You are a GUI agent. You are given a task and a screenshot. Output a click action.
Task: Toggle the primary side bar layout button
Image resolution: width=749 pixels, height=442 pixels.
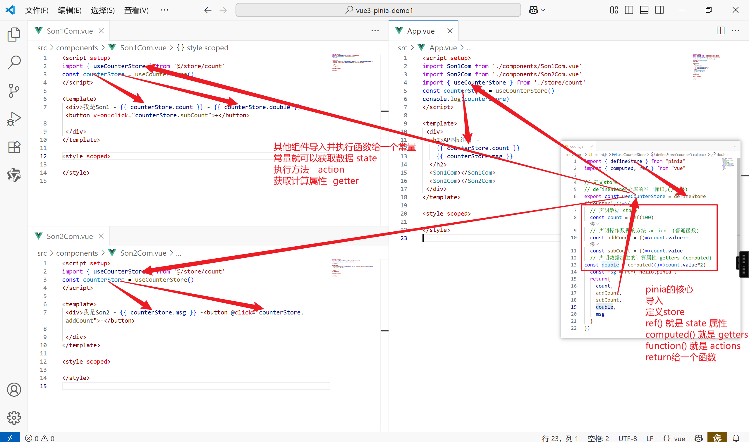pyautogui.click(x=629, y=10)
